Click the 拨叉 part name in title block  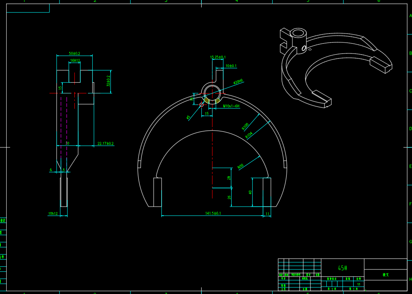pos(386,275)
